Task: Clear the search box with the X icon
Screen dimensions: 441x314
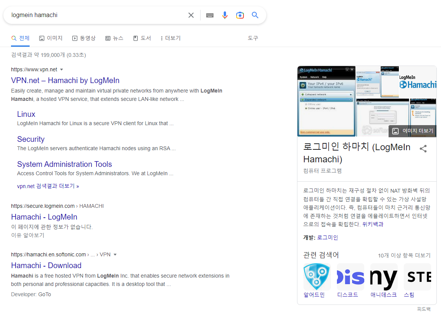Action: [x=191, y=15]
